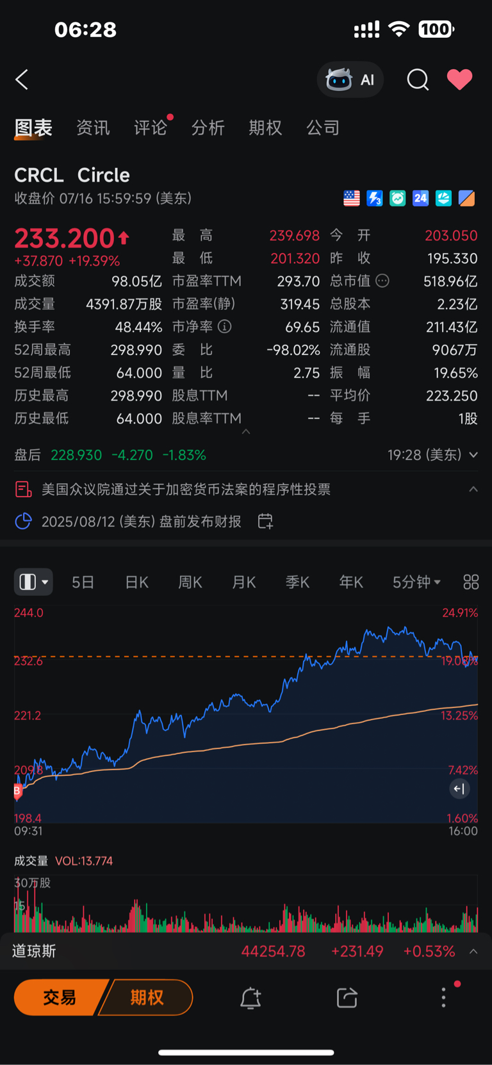
Task: Collapse the news banner chevron
Action: point(473,490)
